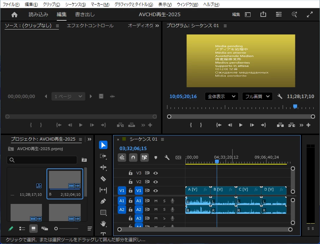Viewport: 320px width, 244px height.
Task: Go to the 書き出し workspace
Action: [x=85, y=14]
